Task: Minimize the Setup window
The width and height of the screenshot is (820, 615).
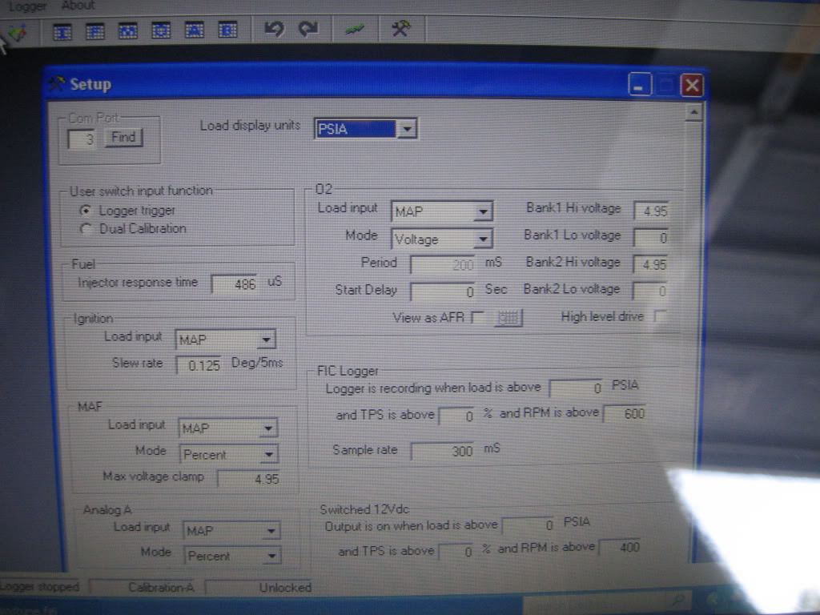Action: (640, 85)
